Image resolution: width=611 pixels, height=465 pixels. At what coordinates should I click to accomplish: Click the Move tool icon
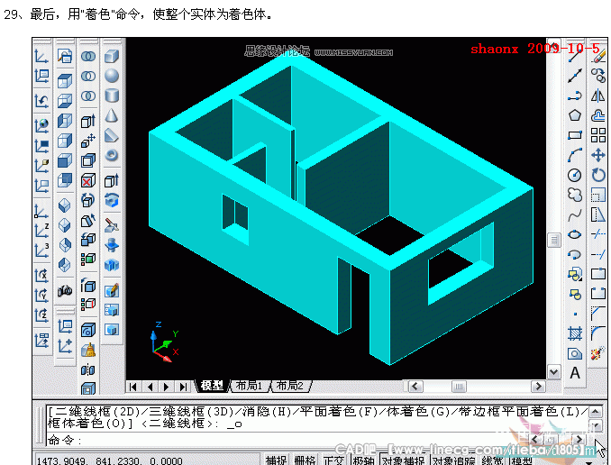598,155
